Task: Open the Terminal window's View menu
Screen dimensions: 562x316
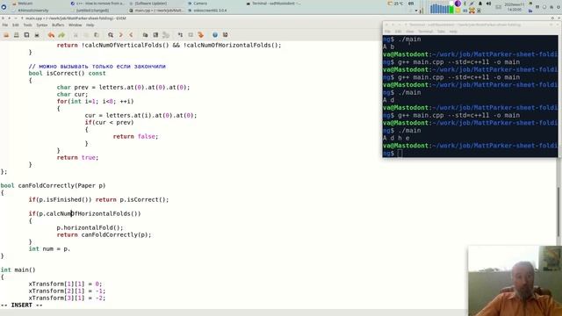Action: point(410,32)
